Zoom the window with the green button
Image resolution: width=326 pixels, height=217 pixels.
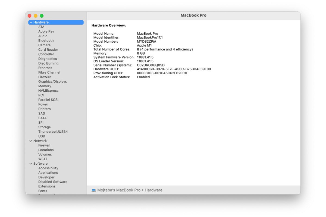pyautogui.click(x=42, y=16)
